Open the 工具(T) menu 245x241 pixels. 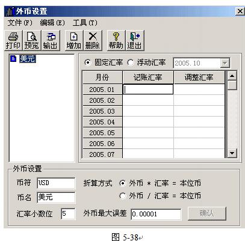85,23
